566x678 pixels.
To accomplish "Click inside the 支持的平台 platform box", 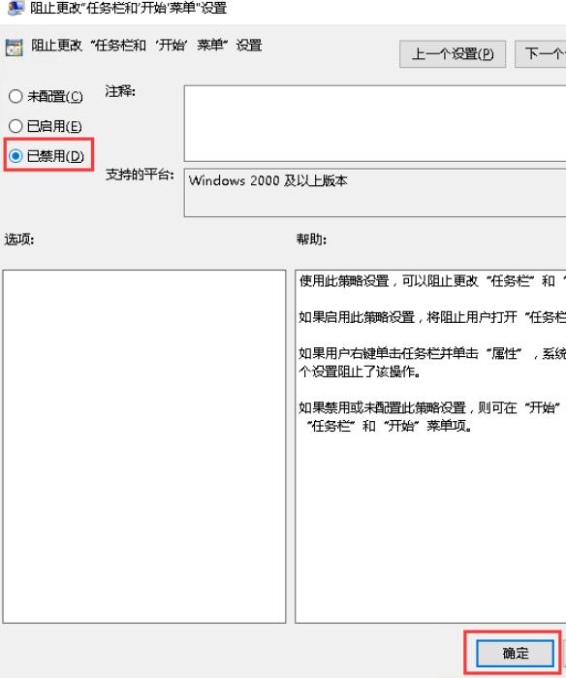I will click(375, 192).
